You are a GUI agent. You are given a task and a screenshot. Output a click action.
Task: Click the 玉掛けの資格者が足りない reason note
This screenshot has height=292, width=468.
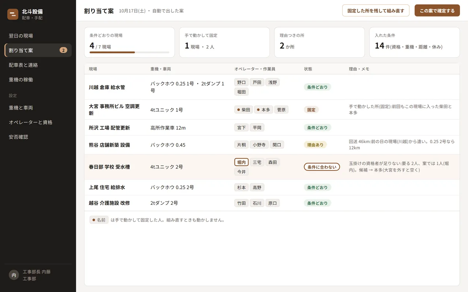point(399,166)
